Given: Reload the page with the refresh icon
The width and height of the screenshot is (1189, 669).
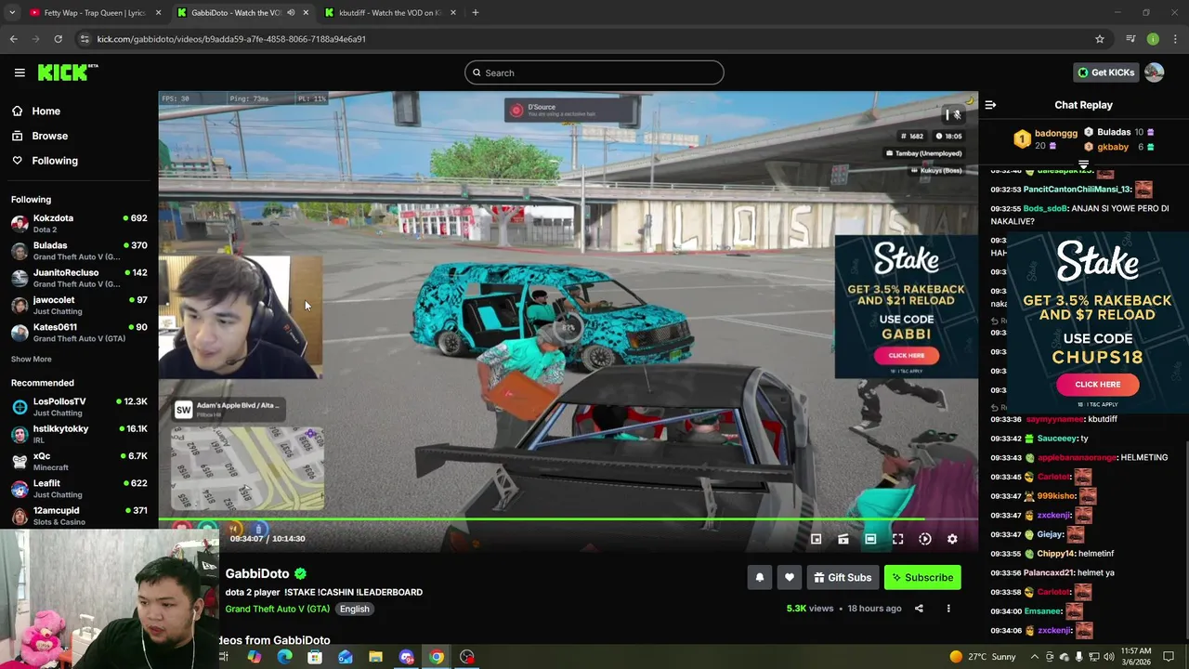Looking at the screenshot, I should click(x=58, y=39).
